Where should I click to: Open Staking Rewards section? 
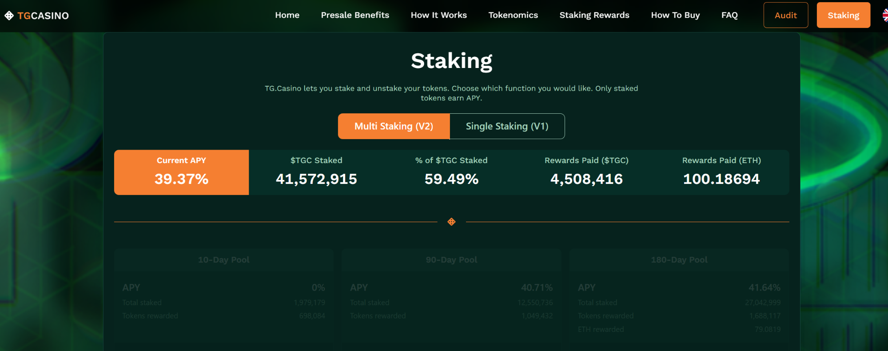coord(594,15)
